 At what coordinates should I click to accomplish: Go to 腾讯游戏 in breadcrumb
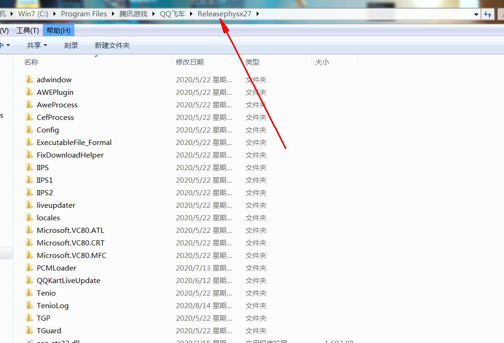tap(133, 14)
